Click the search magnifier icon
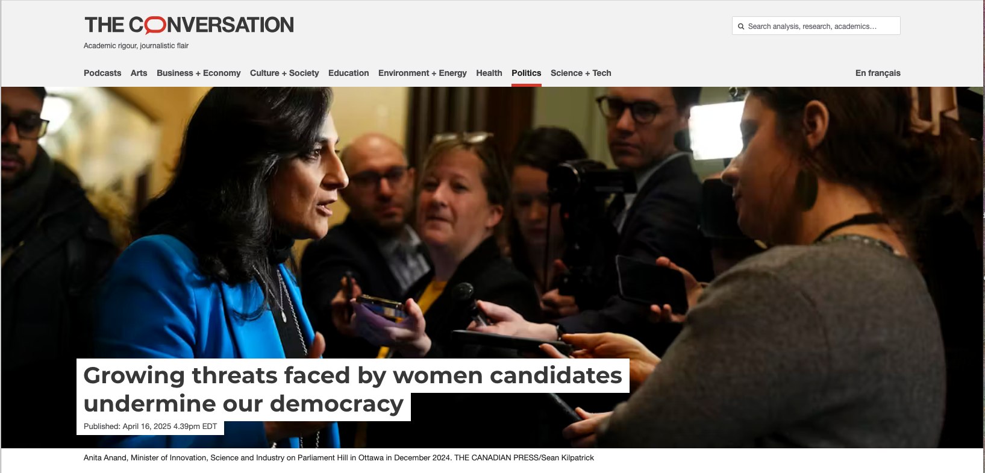Screen dimensions: 985x473 click(741, 27)
